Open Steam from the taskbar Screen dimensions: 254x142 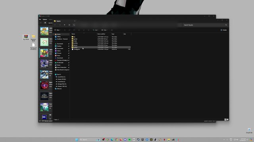click(138, 140)
